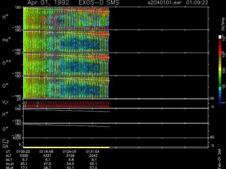This screenshot has width=226, height=169.
Task: Click the altitude value '3196'
Action: (x=70, y=156)
